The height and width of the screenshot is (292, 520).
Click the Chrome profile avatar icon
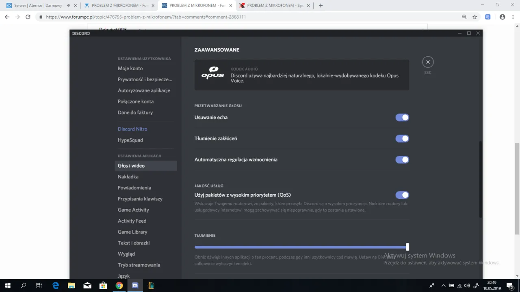503,17
